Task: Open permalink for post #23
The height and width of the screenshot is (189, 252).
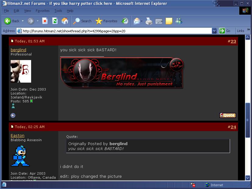Action: 233,41
